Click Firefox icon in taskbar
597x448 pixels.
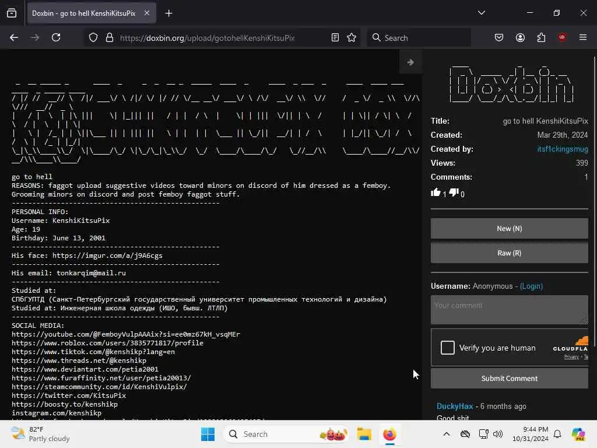(x=389, y=434)
